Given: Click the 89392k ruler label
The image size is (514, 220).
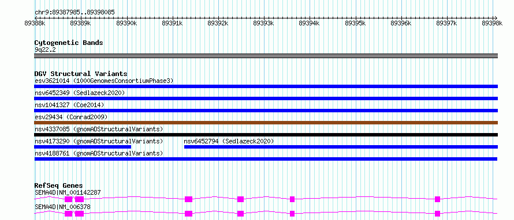Looking at the screenshot, I should [x=218, y=23].
